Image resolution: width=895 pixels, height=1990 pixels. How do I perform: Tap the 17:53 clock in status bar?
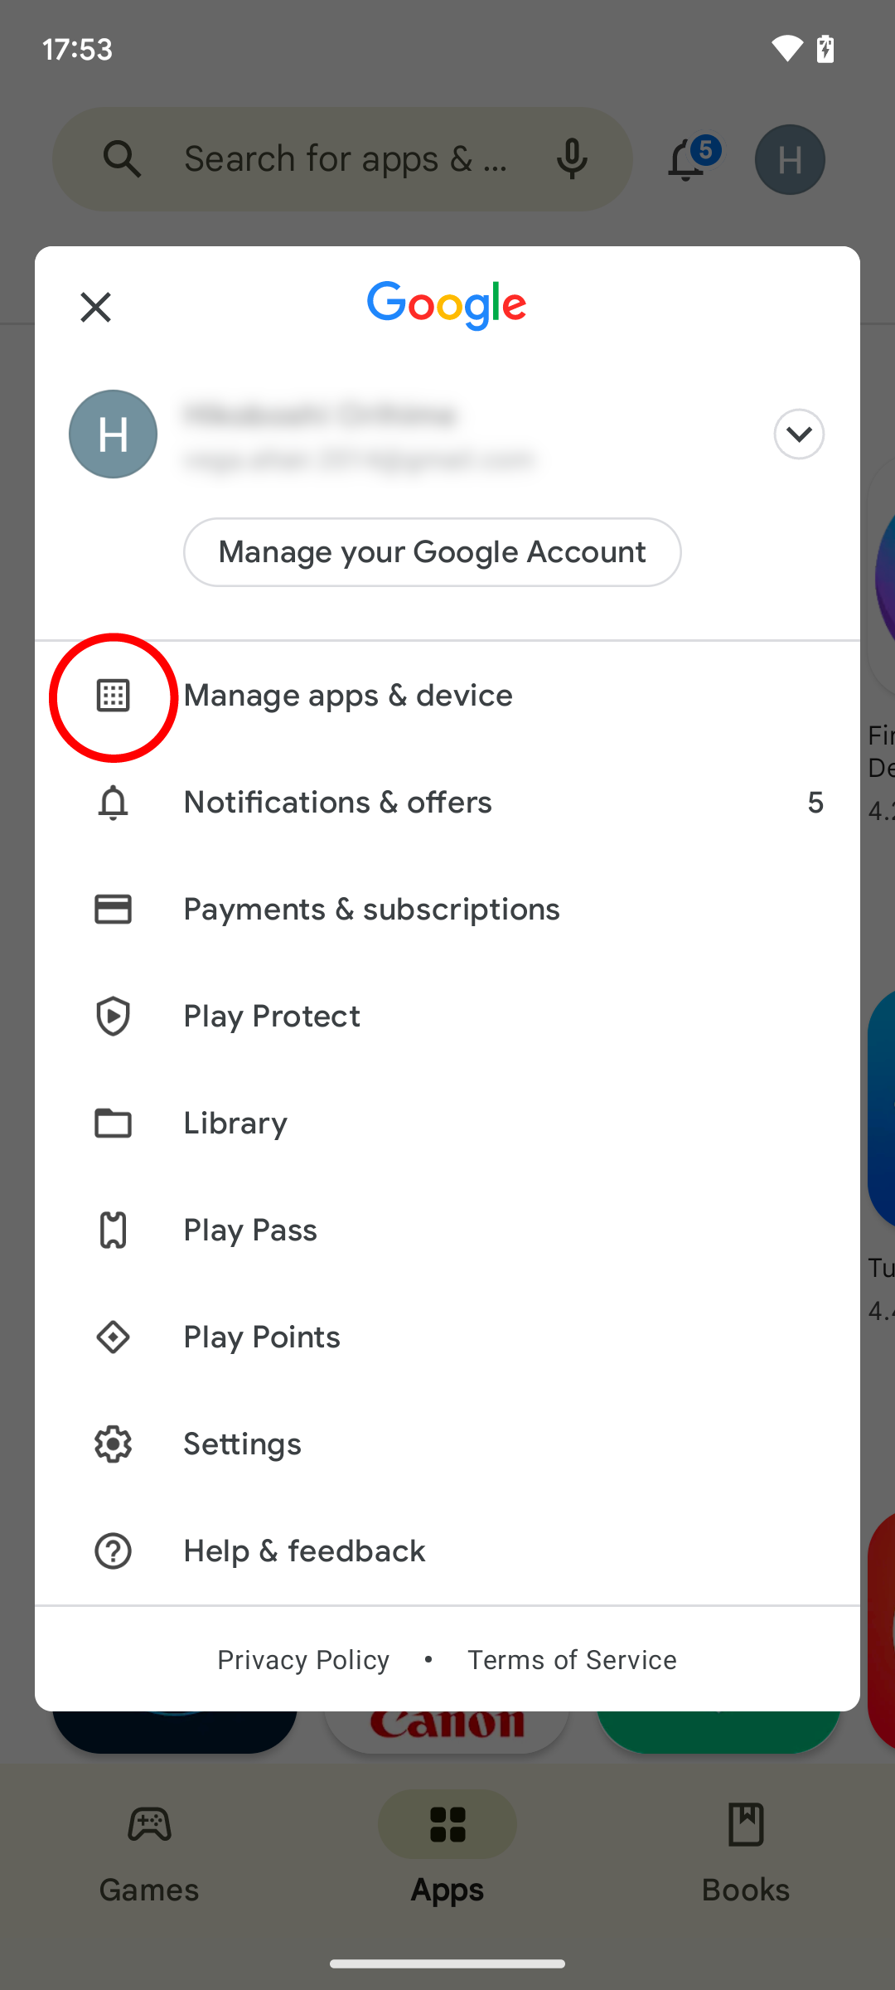click(x=77, y=49)
